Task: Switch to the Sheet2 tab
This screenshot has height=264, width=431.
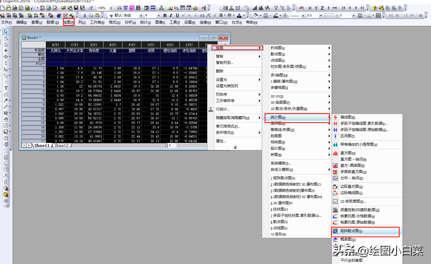Action: click(62, 145)
